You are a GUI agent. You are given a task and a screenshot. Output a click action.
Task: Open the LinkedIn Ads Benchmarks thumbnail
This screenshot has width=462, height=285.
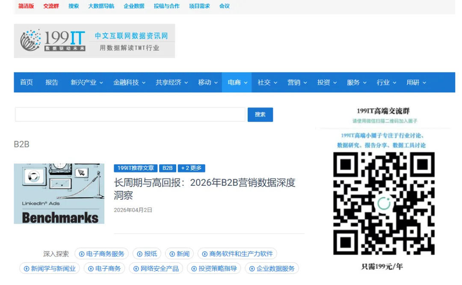click(x=59, y=193)
